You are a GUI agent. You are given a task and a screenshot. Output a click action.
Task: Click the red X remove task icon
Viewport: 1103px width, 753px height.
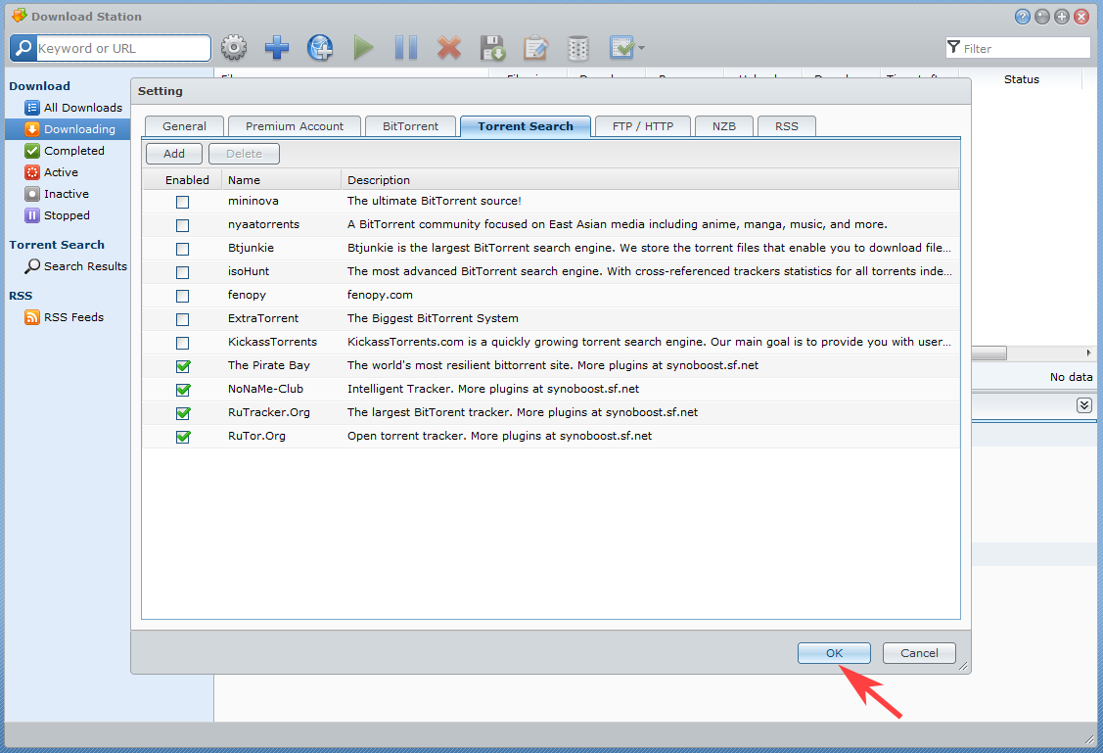449,48
